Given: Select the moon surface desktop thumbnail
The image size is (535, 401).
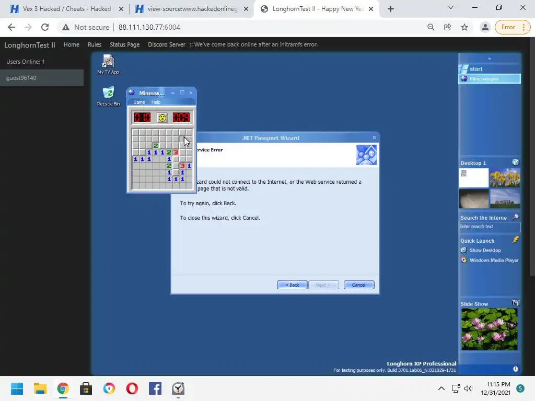Looking at the screenshot, I should pyautogui.click(x=473, y=198).
